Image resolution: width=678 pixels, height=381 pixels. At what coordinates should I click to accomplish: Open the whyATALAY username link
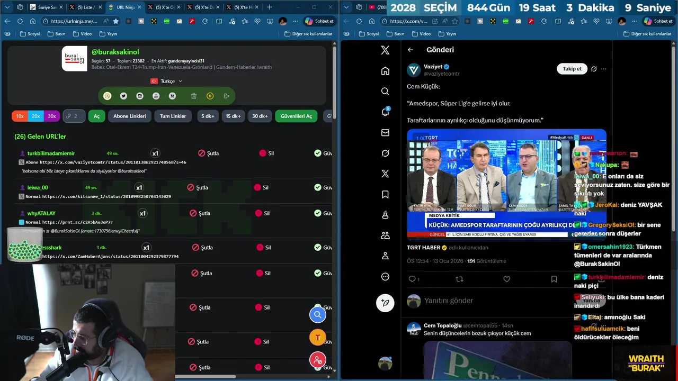click(x=41, y=213)
